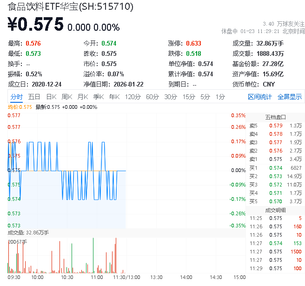Click the 区间统计 link
Image resolution: width=305 pixels, height=286 pixels.
click(x=260, y=97)
